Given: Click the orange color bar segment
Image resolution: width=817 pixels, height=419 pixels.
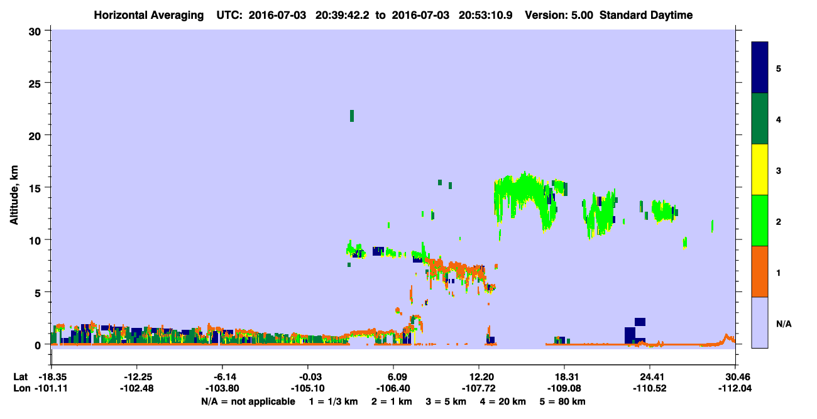Looking at the screenshot, I should point(760,271).
